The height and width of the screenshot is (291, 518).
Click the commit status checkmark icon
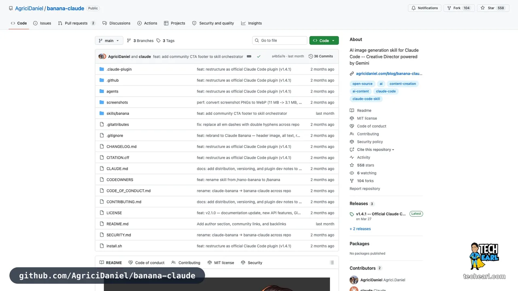coord(259,57)
